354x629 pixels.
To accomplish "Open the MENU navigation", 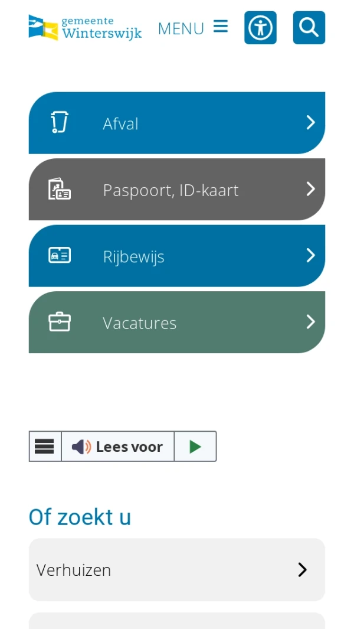I will [181, 28].
